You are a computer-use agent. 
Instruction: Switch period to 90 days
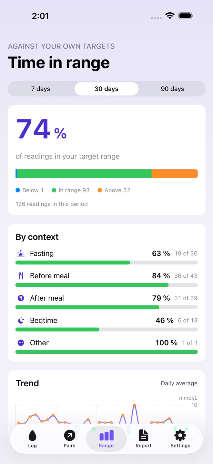click(x=172, y=89)
